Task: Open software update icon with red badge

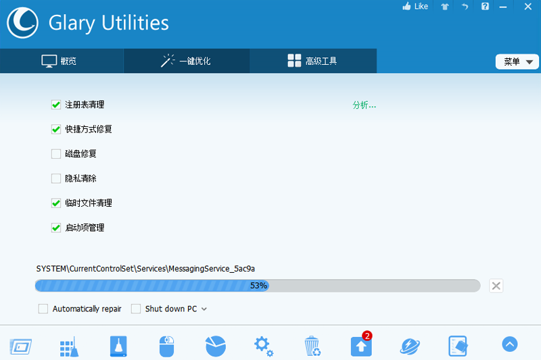Action: click(361, 346)
